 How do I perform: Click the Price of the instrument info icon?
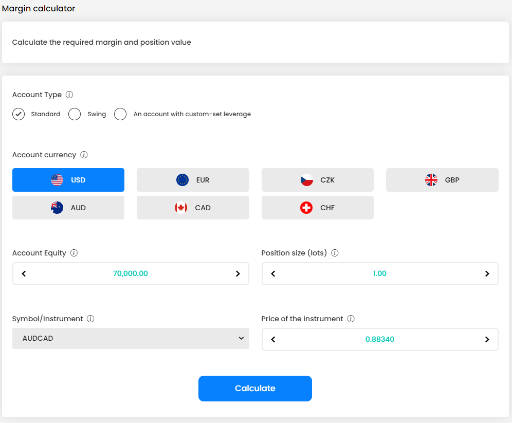351,319
